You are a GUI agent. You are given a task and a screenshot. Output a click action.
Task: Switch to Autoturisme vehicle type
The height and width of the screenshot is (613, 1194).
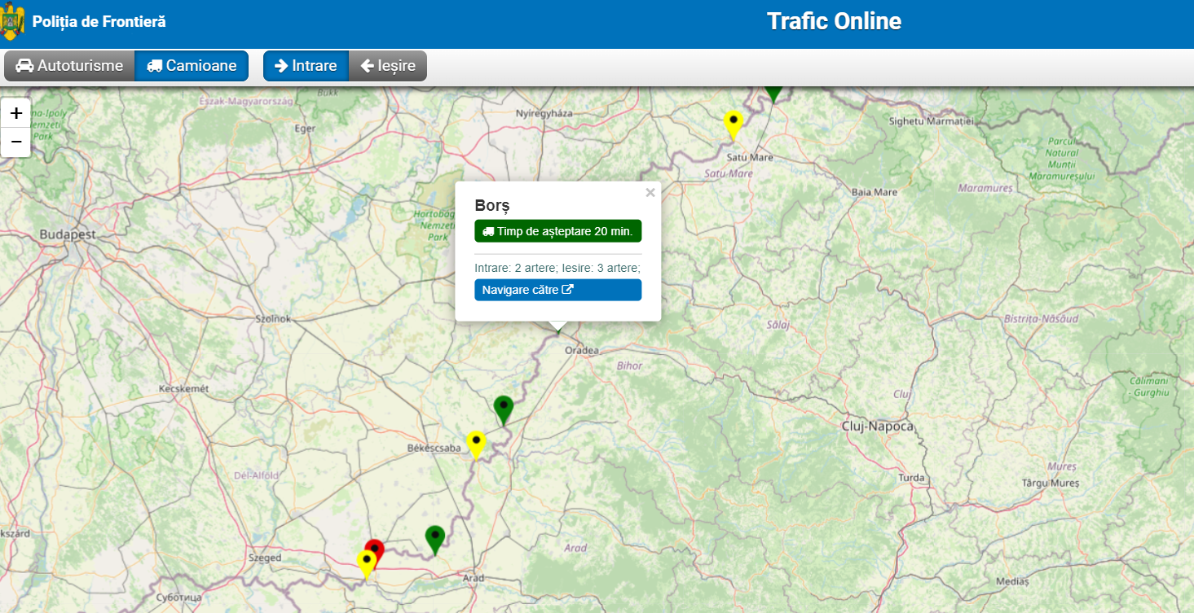click(69, 66)
